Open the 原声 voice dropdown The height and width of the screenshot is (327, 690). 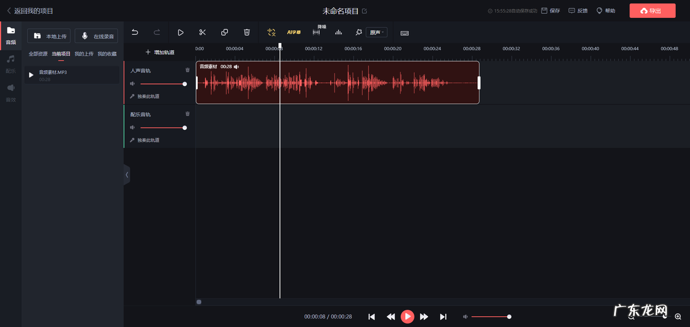[377, 33]
